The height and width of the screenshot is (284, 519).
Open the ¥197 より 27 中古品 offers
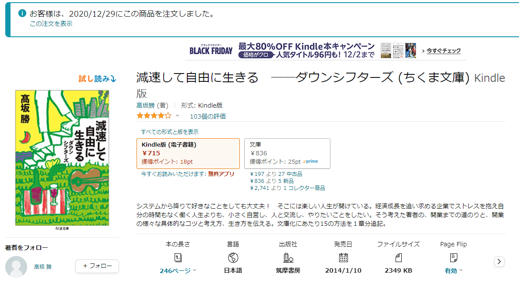pos(276,174)
